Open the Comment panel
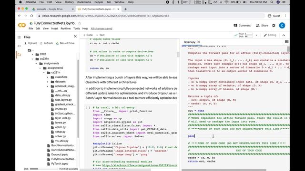305x171 pixels. tap(242, 25)
